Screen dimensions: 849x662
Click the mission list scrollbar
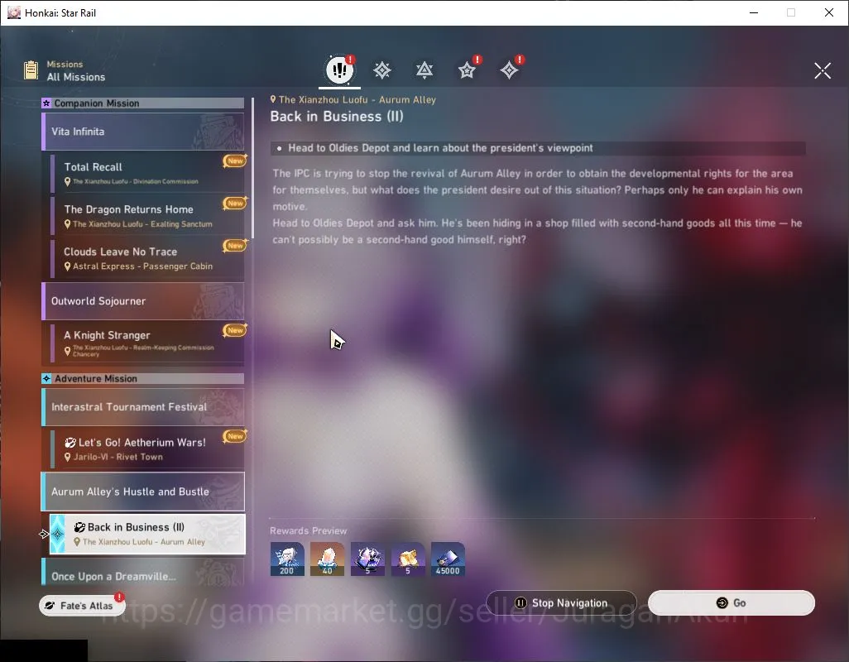point(252,168)
